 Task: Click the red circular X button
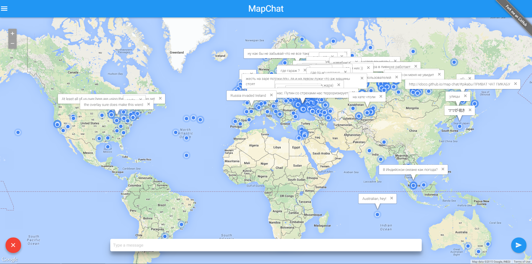[x=13, y=245]
